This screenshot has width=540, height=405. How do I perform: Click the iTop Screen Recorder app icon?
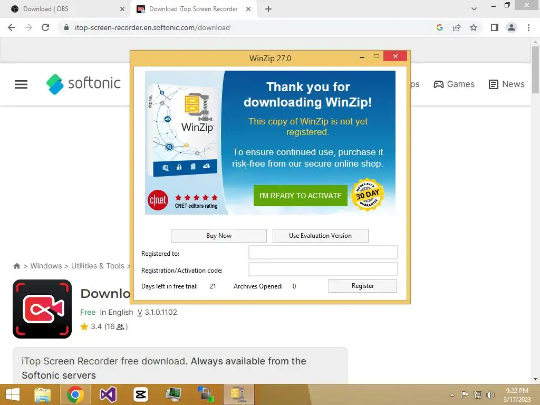(x=42, y=309)
